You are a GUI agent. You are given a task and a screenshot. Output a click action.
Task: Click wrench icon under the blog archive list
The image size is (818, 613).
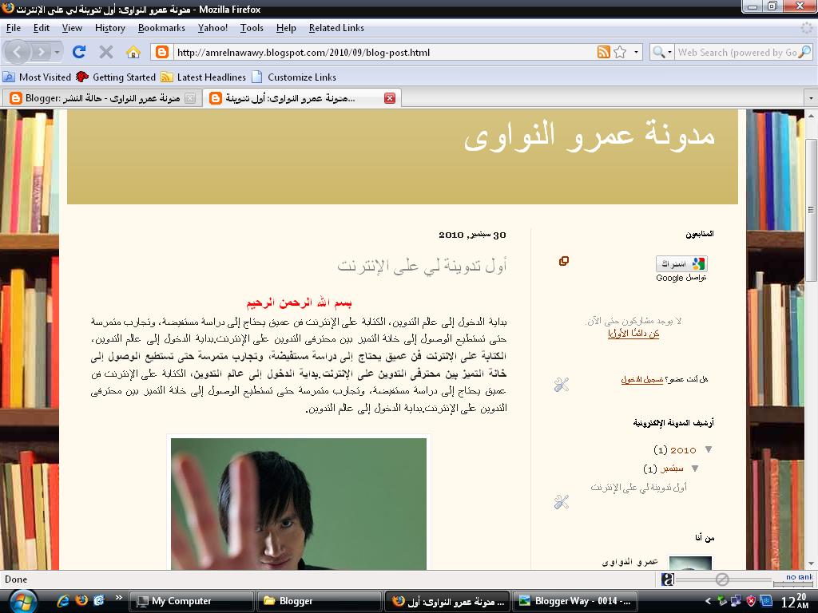pos(562,502)
